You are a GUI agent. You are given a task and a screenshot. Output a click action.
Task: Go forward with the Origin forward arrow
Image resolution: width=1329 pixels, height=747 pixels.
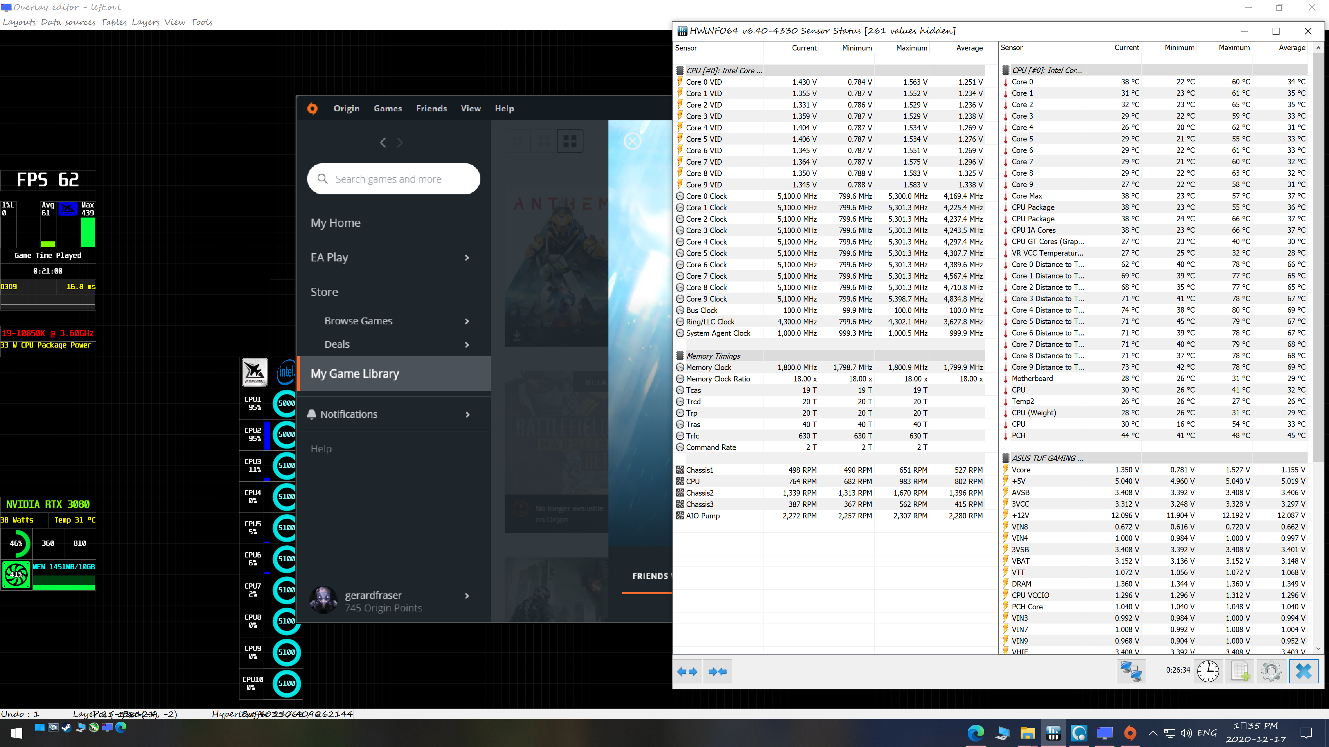[x=400, y=143]
